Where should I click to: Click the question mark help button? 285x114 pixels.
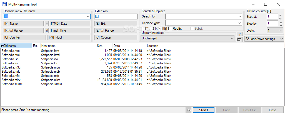coord(240,34)
